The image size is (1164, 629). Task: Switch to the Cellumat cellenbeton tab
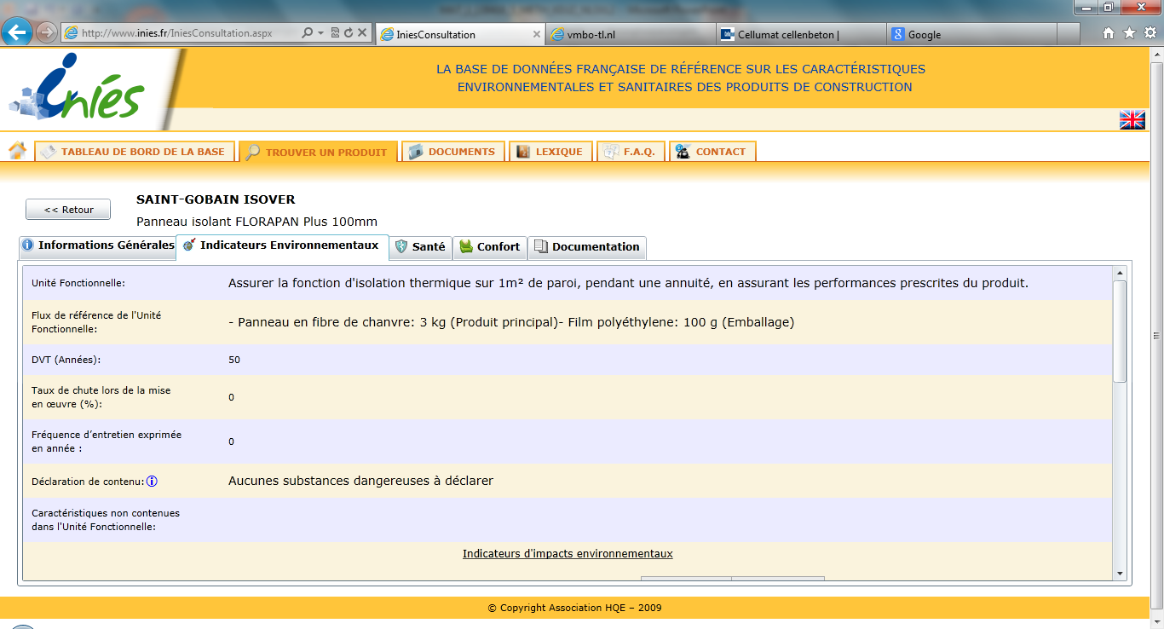click(801, 34)
